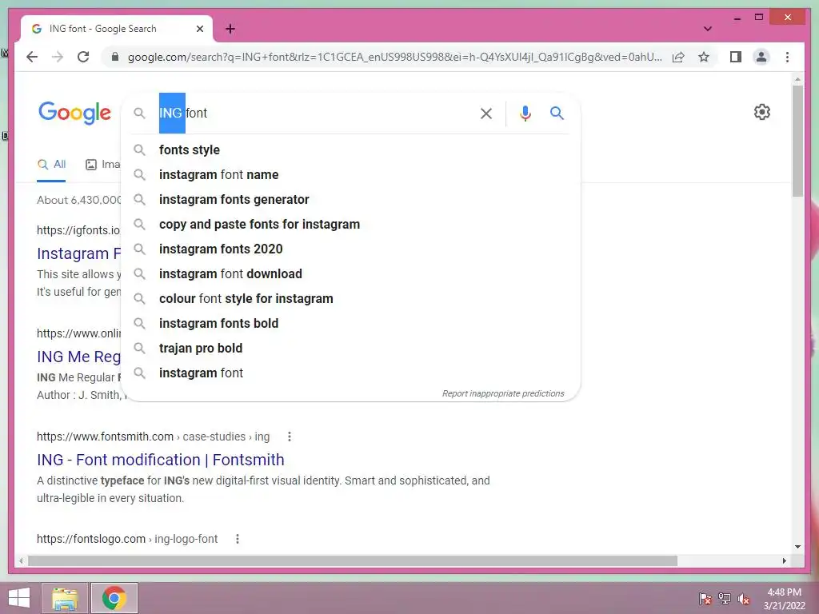Start voice search with microphone icon
The width and height of the screenshot is (819, 614).
(x=525, y=114)
